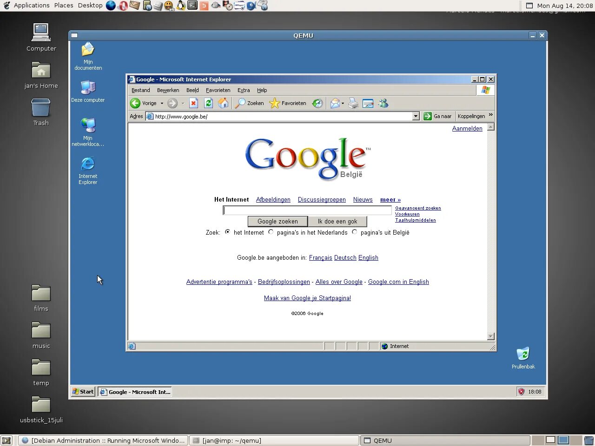Open the Help menu
595x446 pixels.
click(262, 90)
